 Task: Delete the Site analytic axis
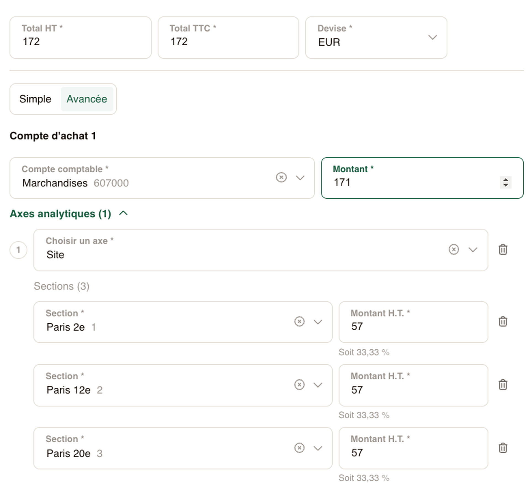click(x=503, y=249)
